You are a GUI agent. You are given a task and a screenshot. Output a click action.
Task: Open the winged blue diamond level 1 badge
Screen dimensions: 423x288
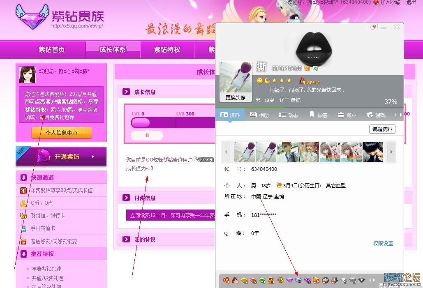298,281
